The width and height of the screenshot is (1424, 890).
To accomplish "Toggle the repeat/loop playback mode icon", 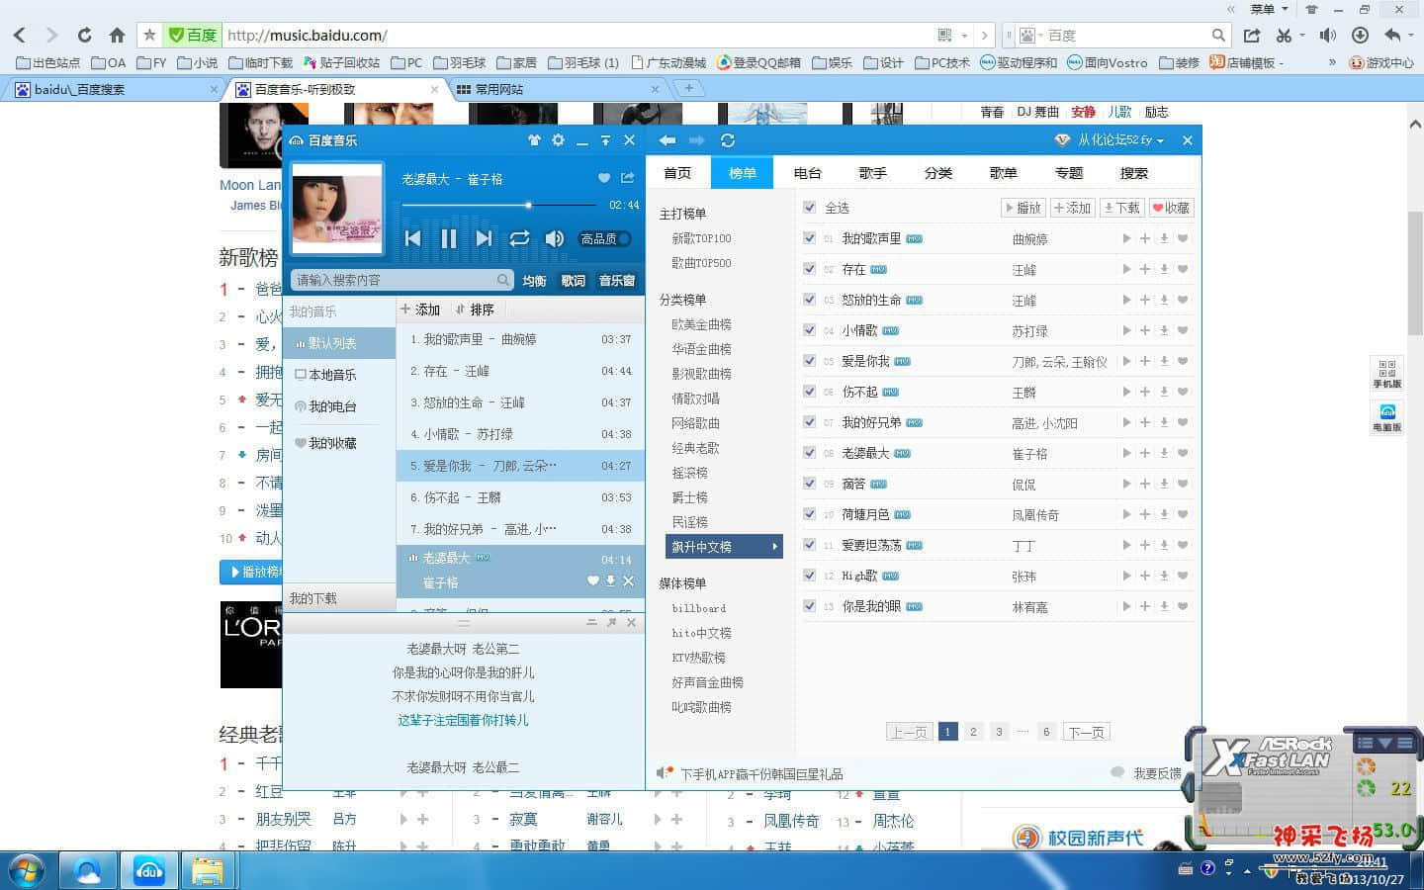I will (519, 238).
